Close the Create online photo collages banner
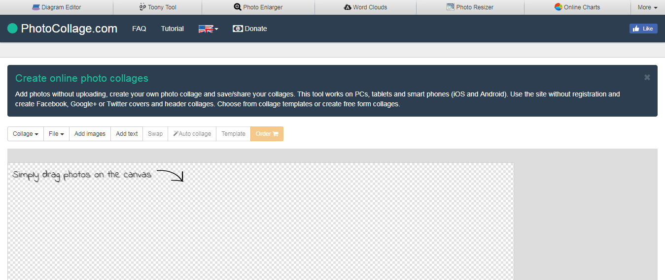Viewport: 665px width, 280px height. [x=647, y=77]
